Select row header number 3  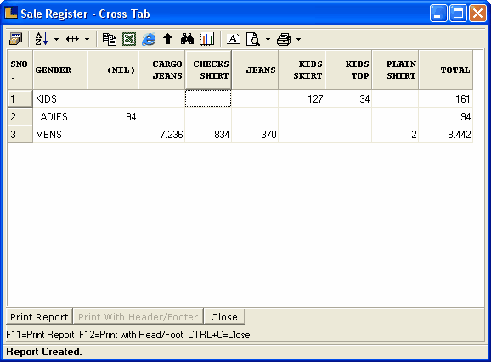pyautogui.click(x=20, y=135)
